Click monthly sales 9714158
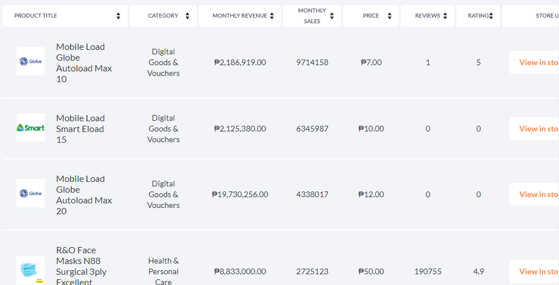This screenshot has height=285, width=559. tap(312, 62)
